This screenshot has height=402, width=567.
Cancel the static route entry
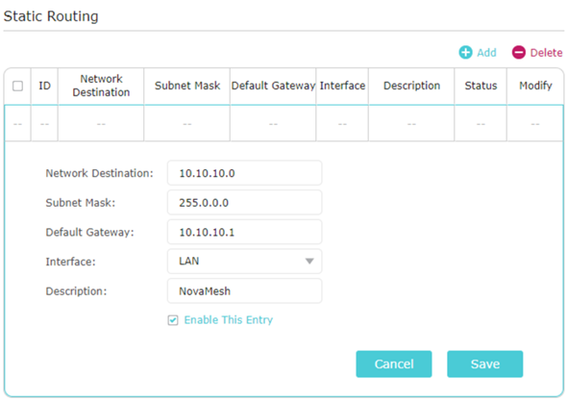coord(394,364)
